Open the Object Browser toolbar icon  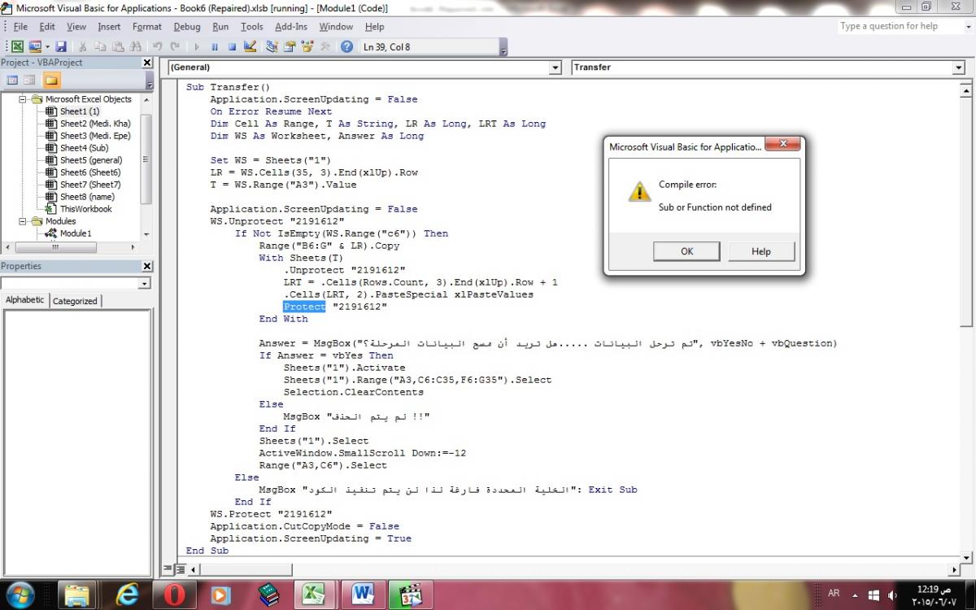[x=307, y=47]
